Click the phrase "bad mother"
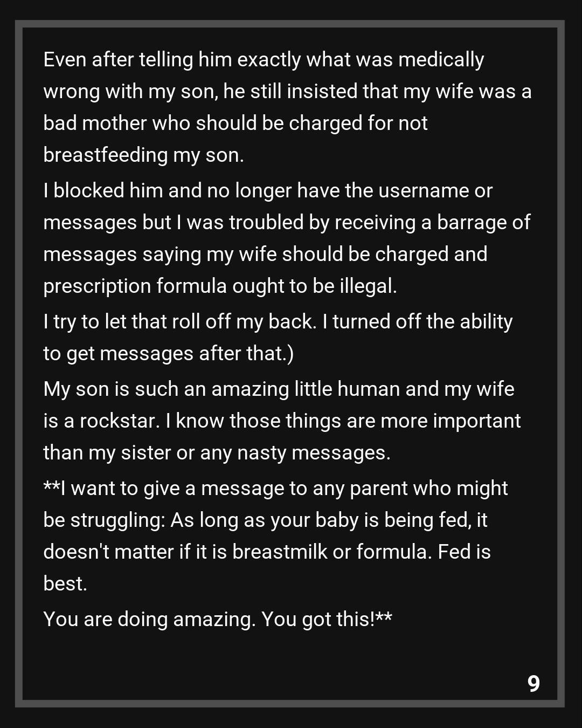 coord(95,123)
